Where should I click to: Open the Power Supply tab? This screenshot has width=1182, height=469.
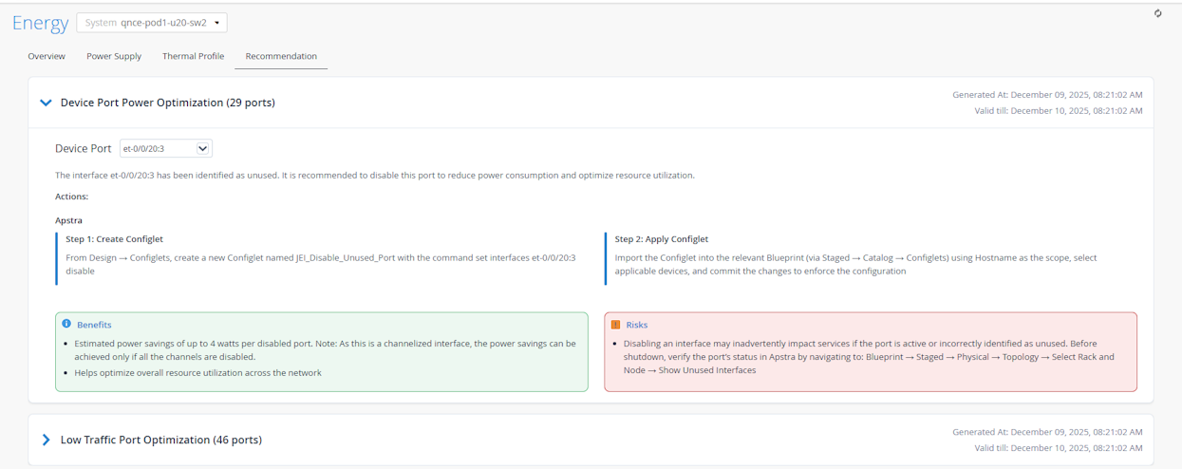coord(114,56)
